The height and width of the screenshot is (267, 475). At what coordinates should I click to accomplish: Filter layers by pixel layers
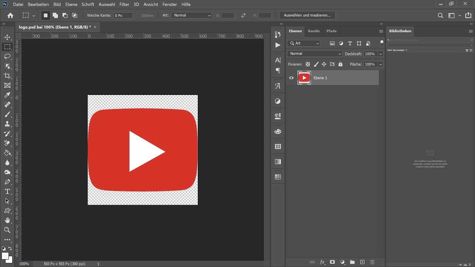pos(332,43)
